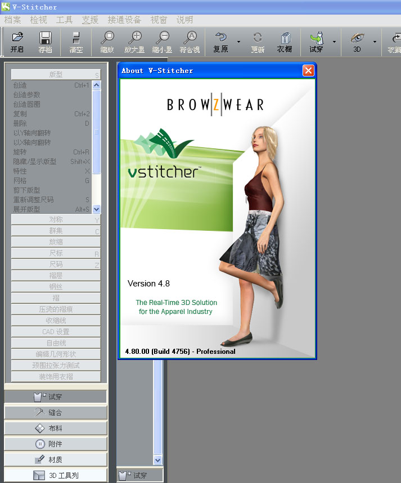The height and width of the screenshot is (483, 401).
Task: Select 重新调整尺码 in the list
Action: point(52,199)
